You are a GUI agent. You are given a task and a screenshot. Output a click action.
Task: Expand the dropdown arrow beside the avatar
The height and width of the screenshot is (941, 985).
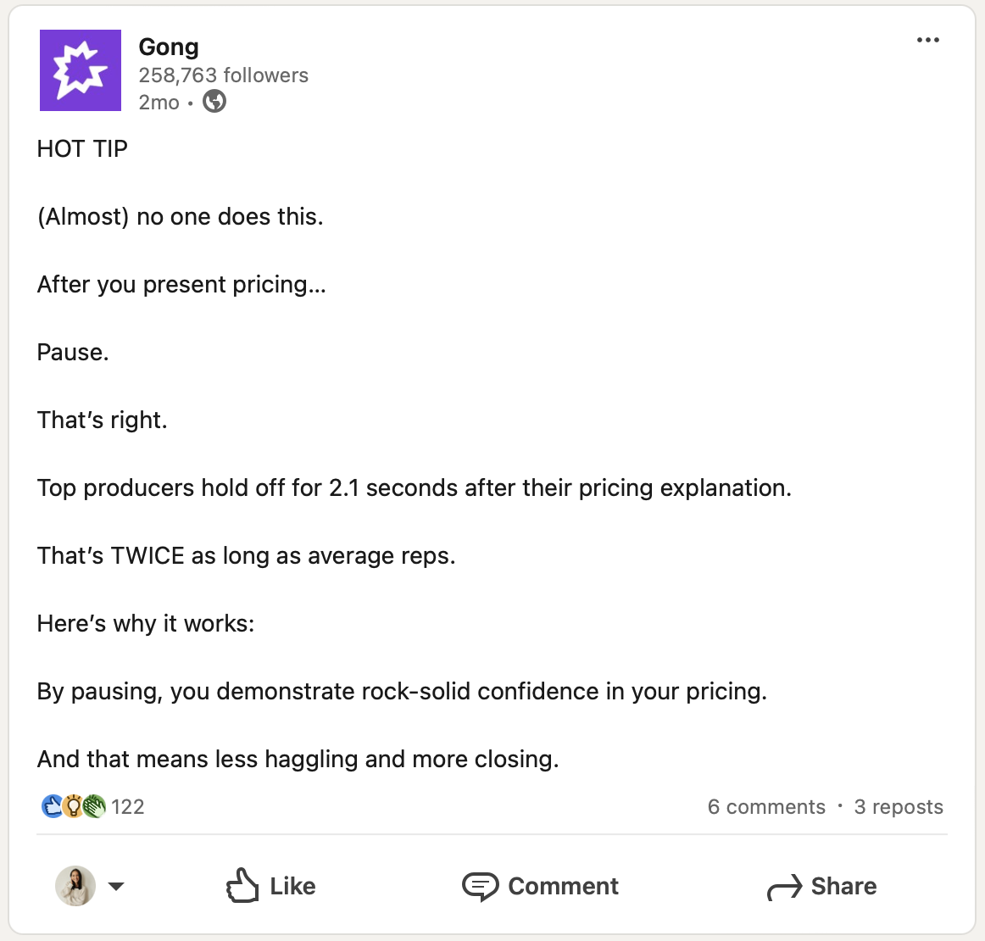(117, 887)
